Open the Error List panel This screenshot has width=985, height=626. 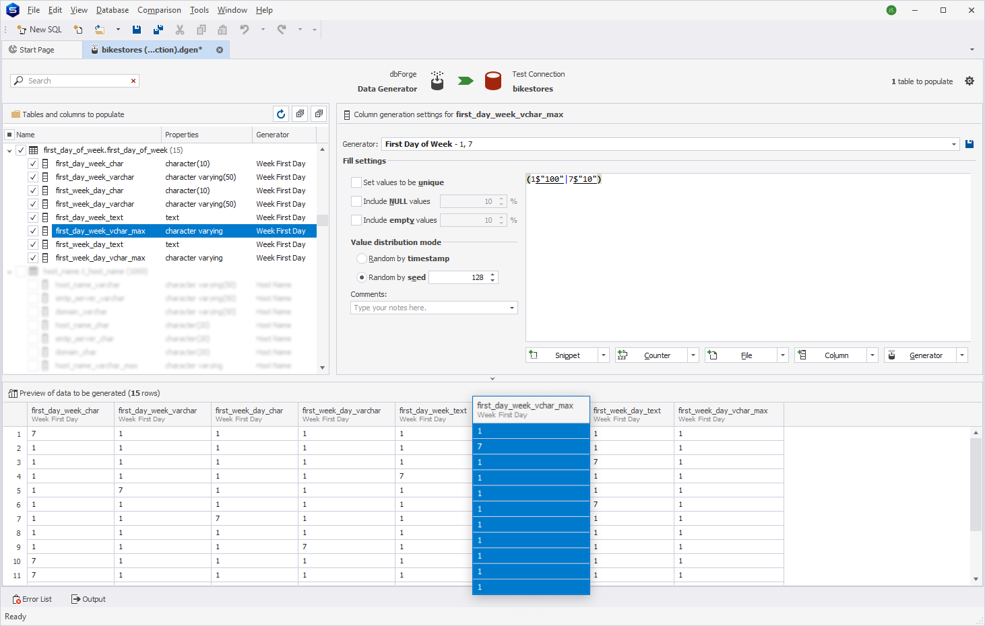(x=32, y=599)
